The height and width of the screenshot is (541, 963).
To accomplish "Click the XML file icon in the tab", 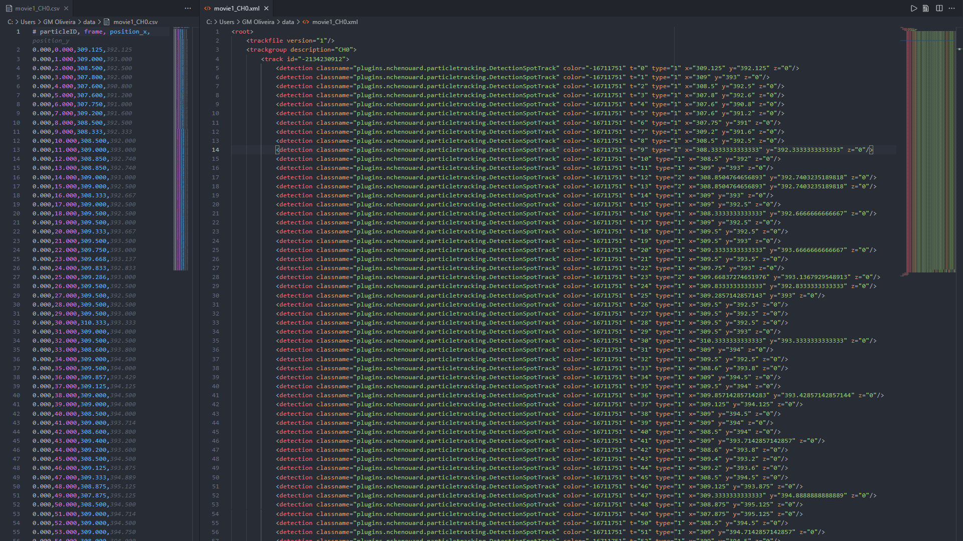I will coord(207,9).
